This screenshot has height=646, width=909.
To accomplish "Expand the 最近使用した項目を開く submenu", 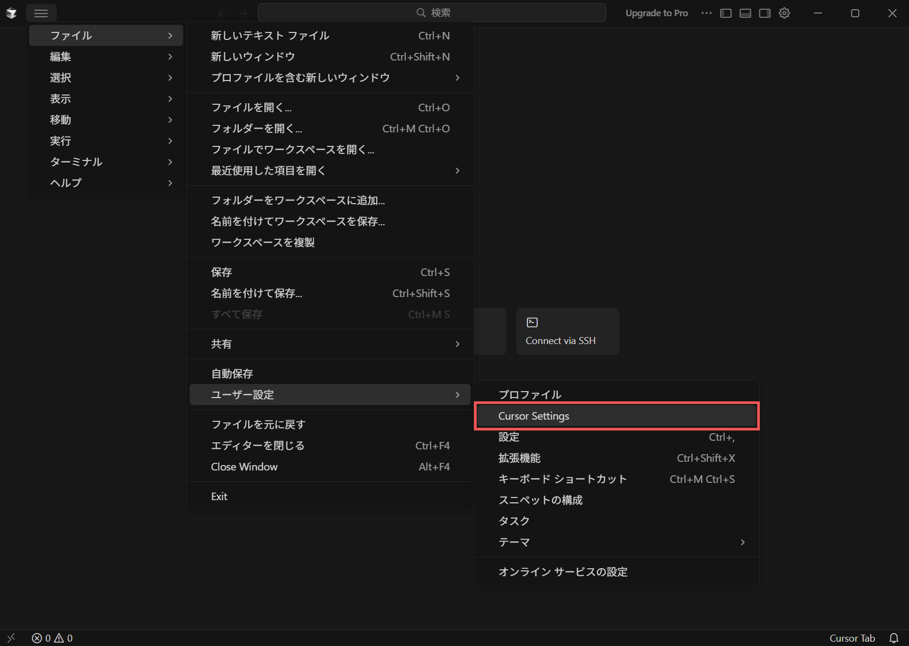I will 330,171.
